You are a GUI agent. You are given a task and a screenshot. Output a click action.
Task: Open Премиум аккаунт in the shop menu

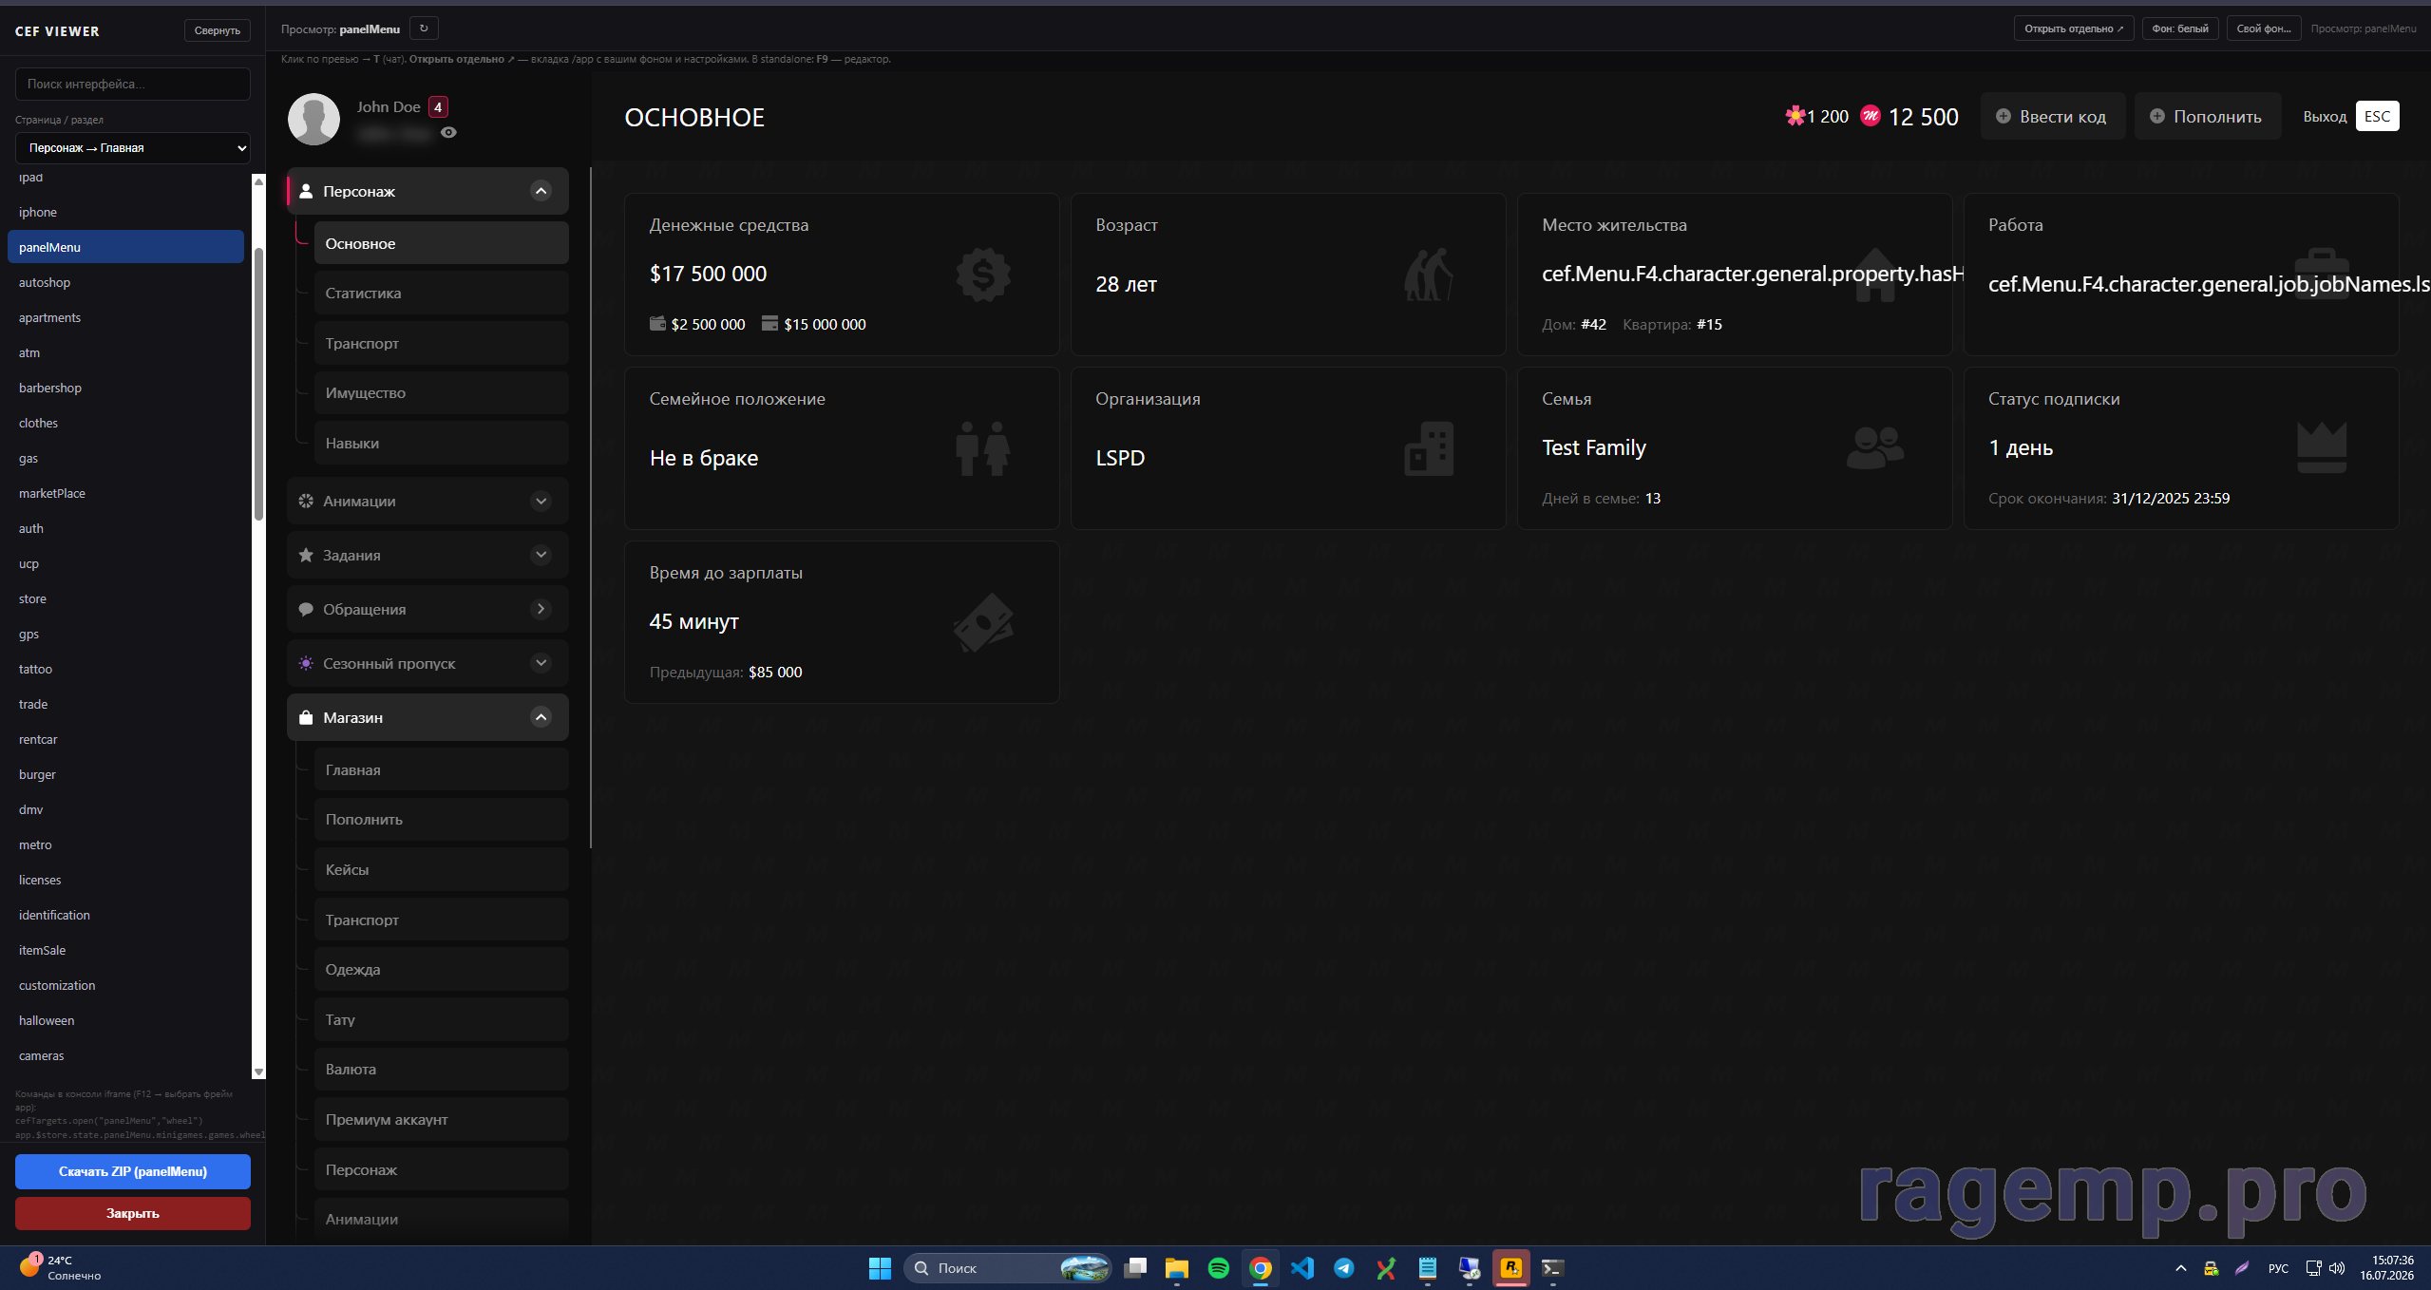tap(442, 1119)
